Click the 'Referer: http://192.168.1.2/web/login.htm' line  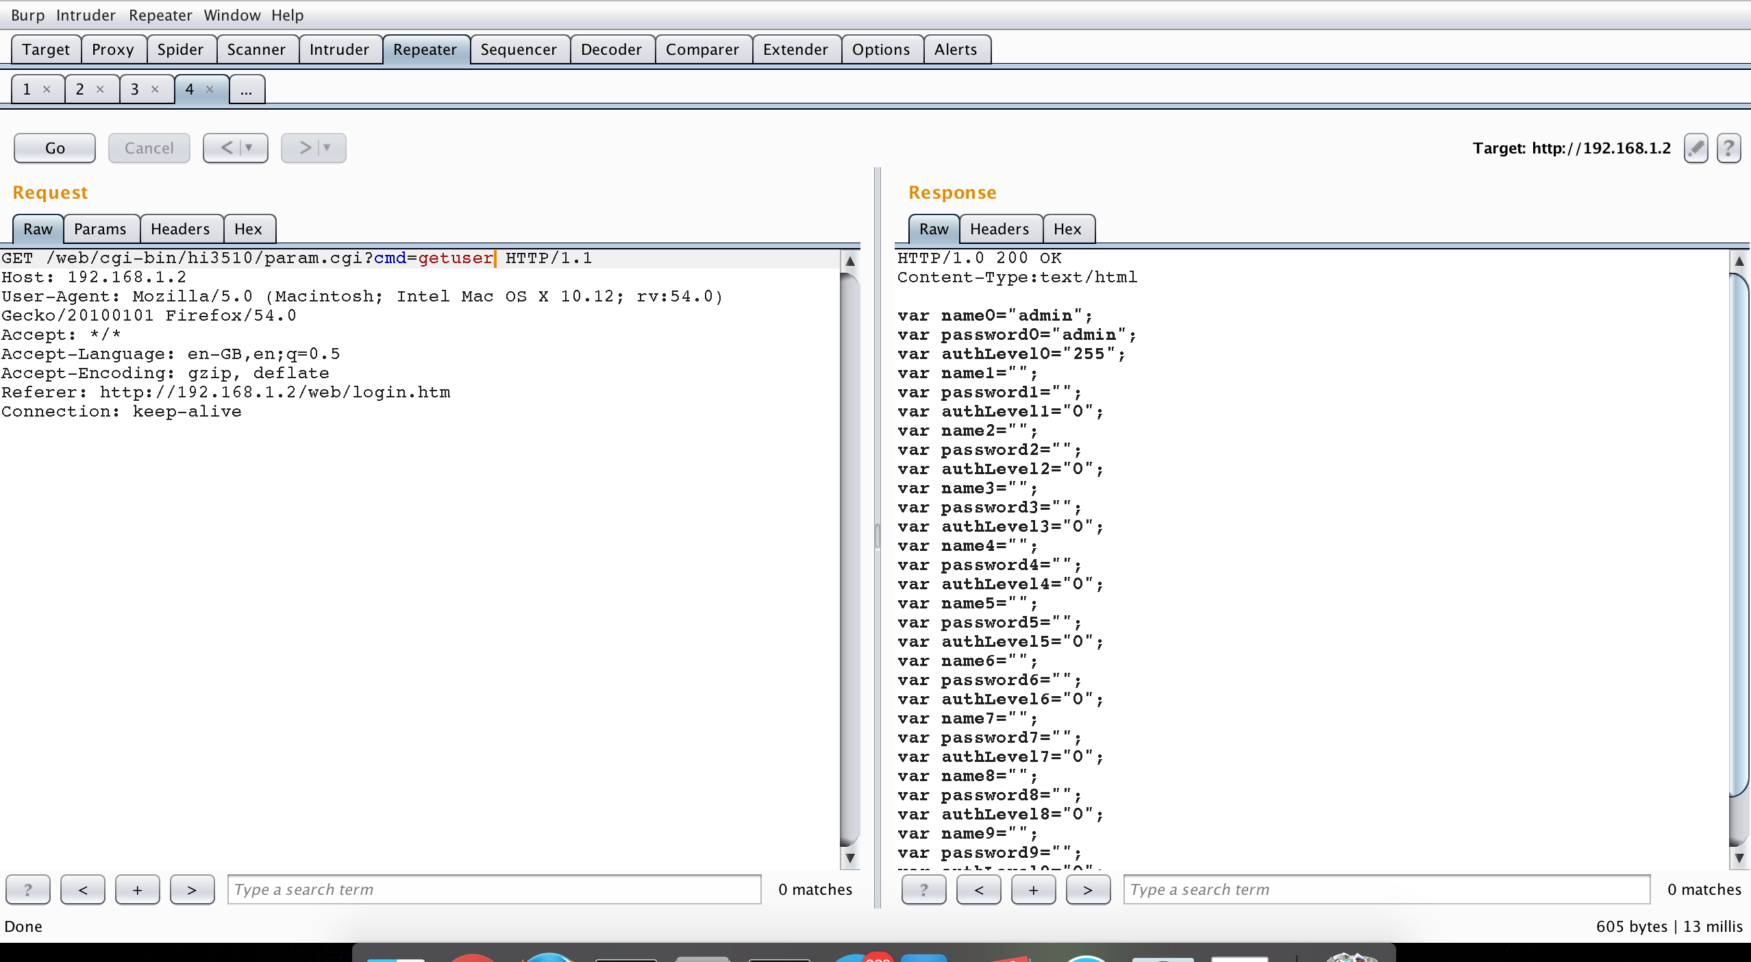[226, 393]
